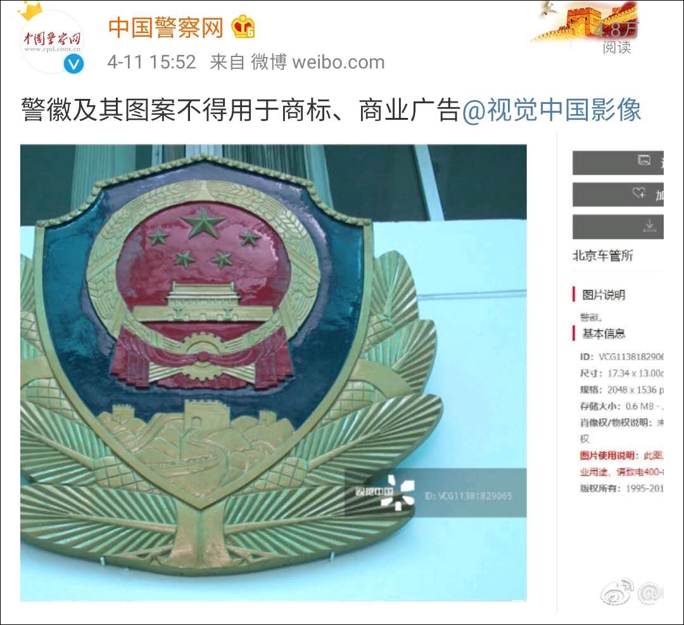The width and height of the screenshot is (684, 625).
Task: Open the police badge photo thumbnail
Action: point(274,373)
